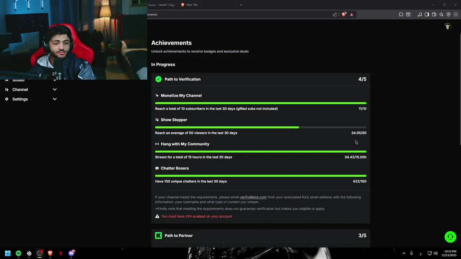Click the Hang with My Community progress bar

[261, 151]
